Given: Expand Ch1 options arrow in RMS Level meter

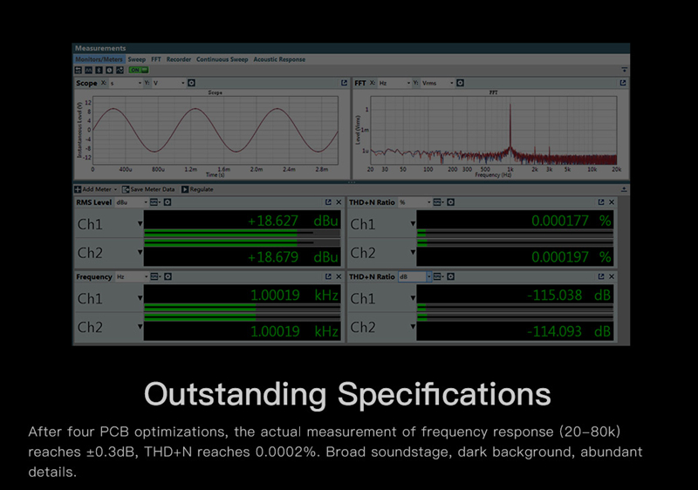Looking at the screenshot, I should point(140,224).
